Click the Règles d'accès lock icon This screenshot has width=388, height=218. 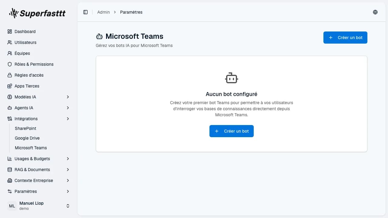10,75
